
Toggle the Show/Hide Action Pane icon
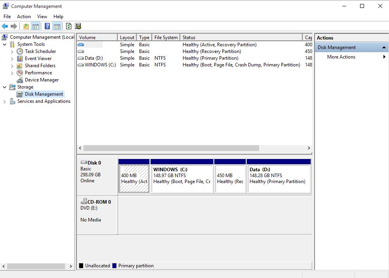coord(57,26)
